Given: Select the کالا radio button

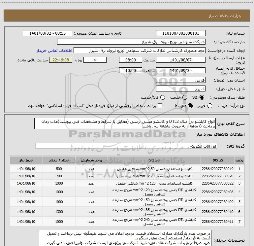Looking at the screenshot, I should [x=202, y=97].
